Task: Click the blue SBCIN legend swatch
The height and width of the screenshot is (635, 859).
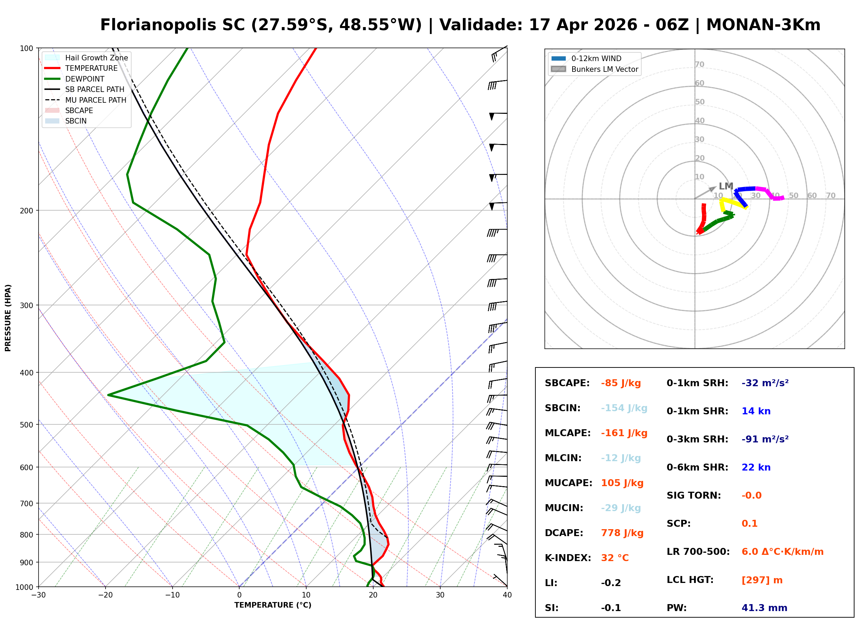Action: pos(52,121)
